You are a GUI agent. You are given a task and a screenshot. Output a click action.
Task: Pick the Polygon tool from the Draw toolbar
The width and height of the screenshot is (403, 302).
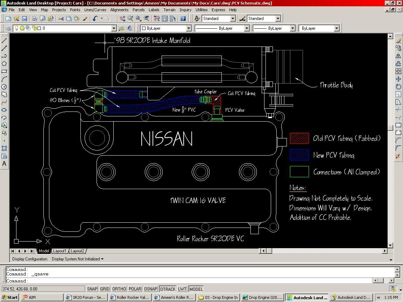point(5,64)
